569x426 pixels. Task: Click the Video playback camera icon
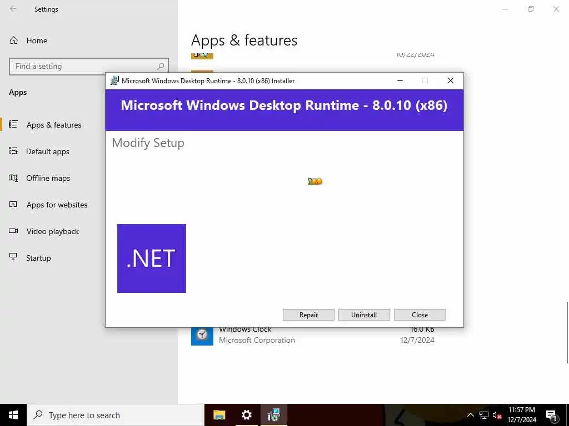pos(13,231)
